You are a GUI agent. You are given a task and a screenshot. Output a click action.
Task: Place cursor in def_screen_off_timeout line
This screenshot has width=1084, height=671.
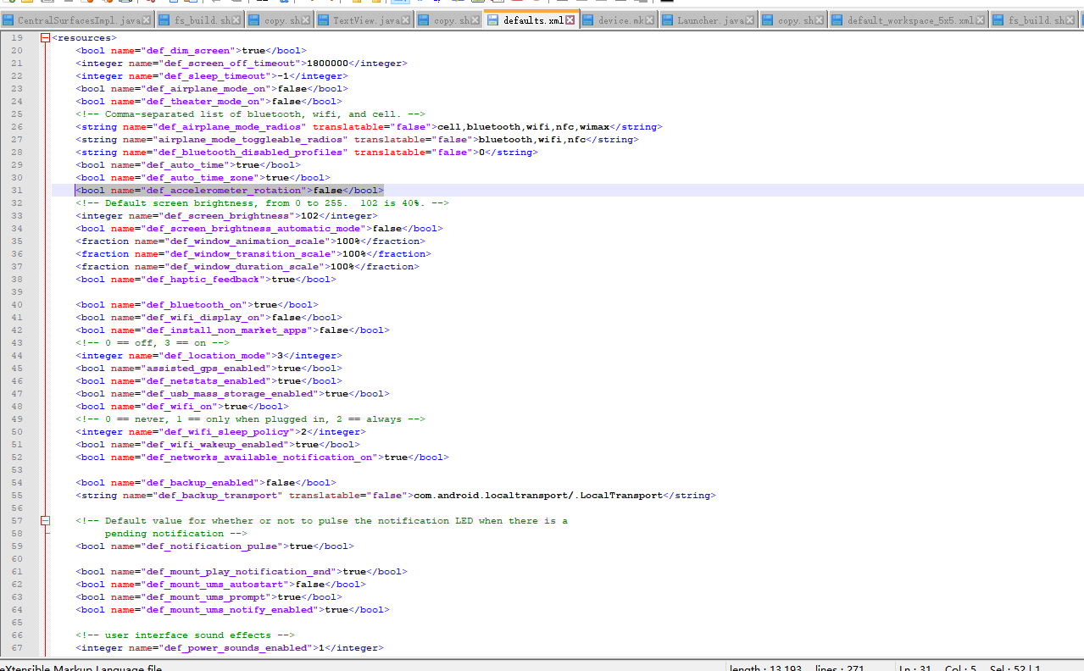tap(241, 64)
